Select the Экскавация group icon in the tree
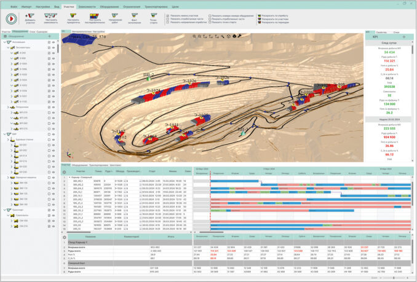 [x=9, y=42]
